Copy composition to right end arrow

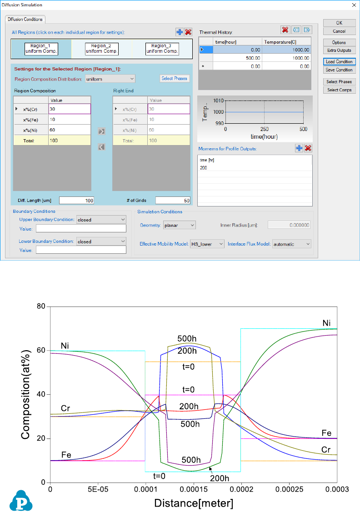[x=102, y=131]
